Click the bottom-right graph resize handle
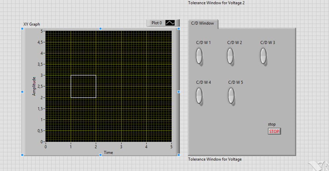The image size is (329, 171). (x=179, y=155)
